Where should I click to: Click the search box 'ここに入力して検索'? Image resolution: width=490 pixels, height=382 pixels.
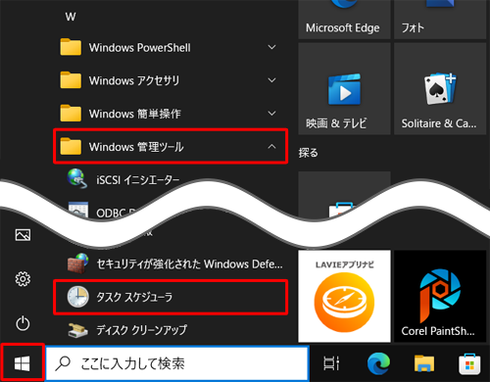pyautogui.click(x=177, y=363)
